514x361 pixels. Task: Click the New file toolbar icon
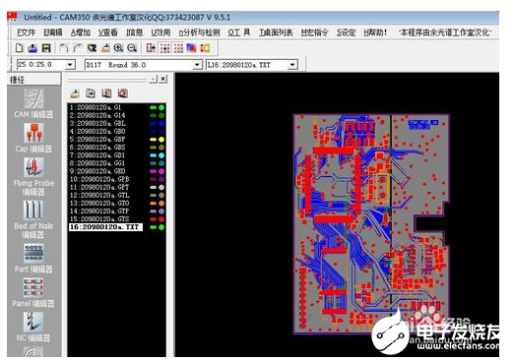(x=20, y=48)
